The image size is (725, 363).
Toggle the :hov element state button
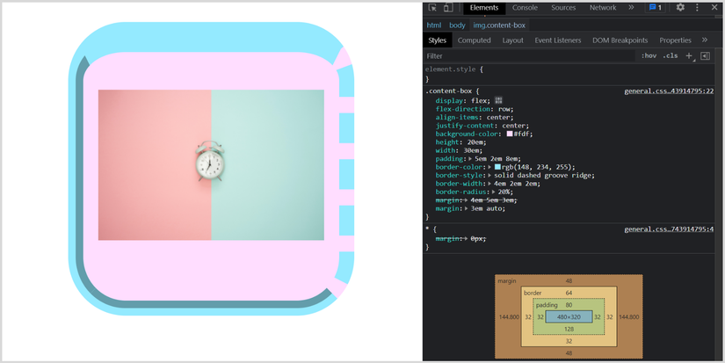pyautogui.click(x=649, y=56)
